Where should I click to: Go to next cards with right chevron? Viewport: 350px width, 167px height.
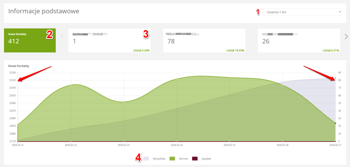point(346,36)
